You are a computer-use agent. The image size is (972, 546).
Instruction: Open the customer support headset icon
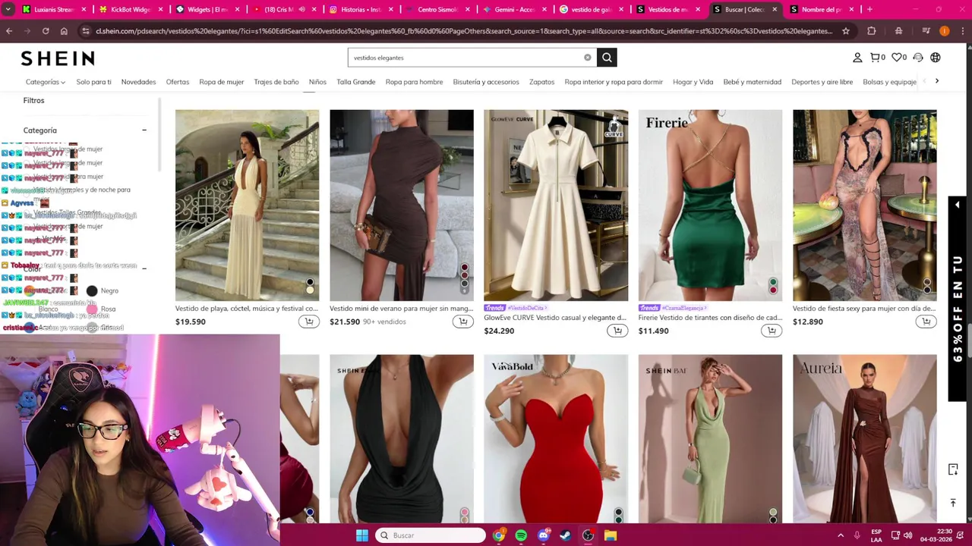coord(918,58)
